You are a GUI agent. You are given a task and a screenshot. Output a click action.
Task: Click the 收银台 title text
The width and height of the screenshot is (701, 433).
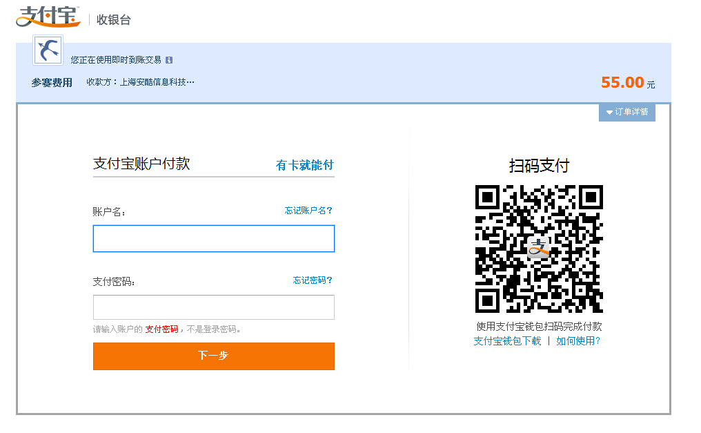coord(114,19)
